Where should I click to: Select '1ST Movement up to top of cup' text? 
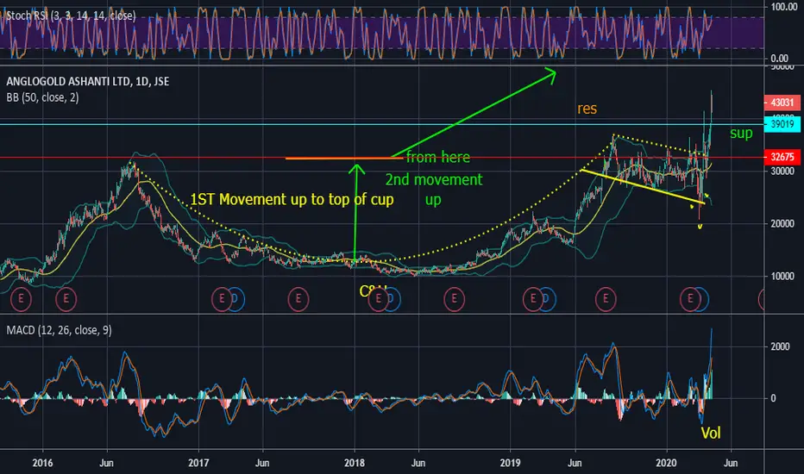tap(292, 199)
